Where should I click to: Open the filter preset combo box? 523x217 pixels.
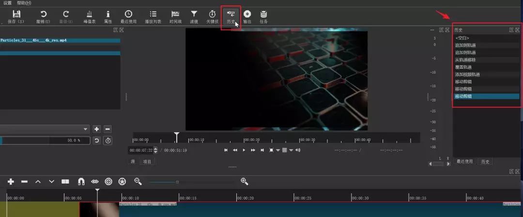[x=45, y=129]
